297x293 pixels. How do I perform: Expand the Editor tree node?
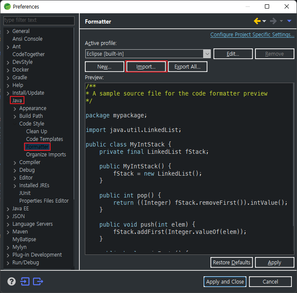[15, 178]
